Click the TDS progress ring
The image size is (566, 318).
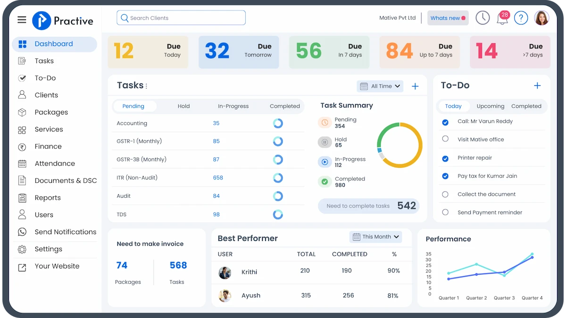pos(278,214)
